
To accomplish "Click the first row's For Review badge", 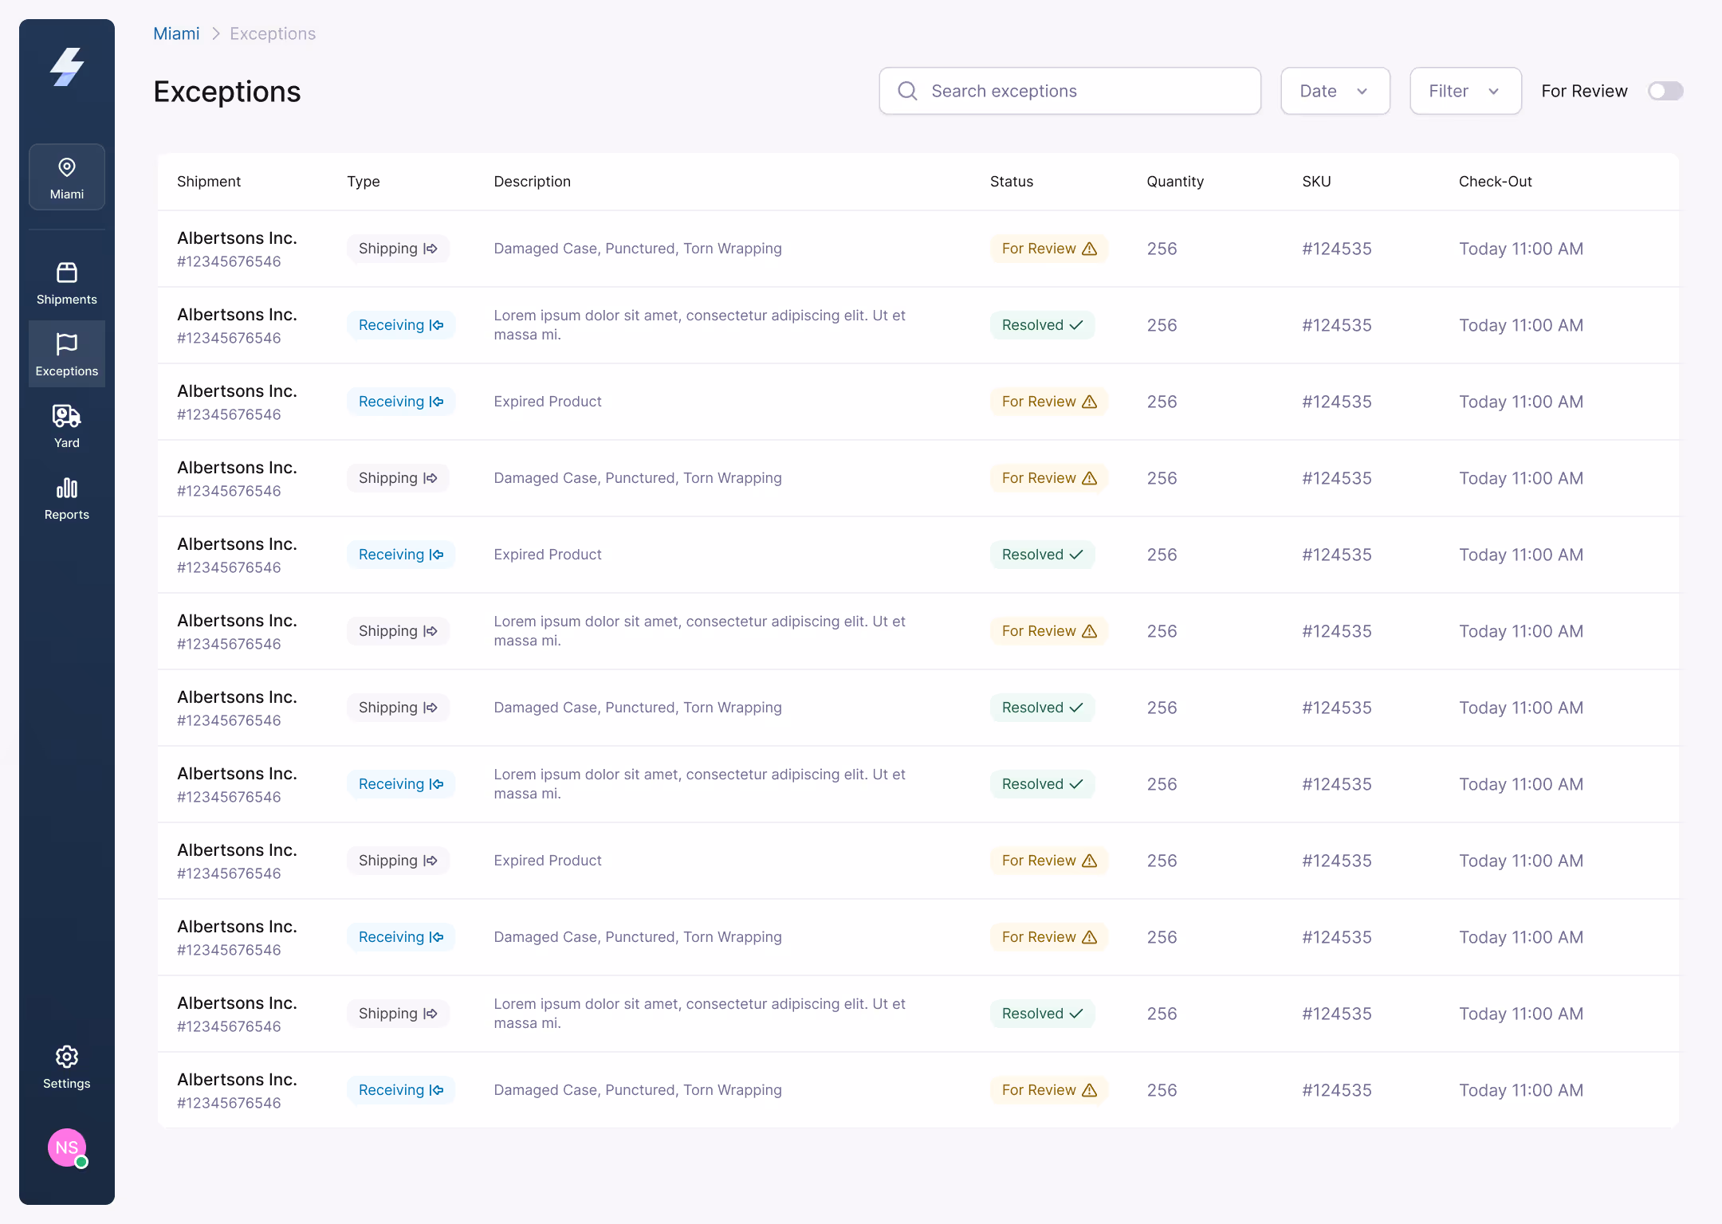I will pos(1048,249).
